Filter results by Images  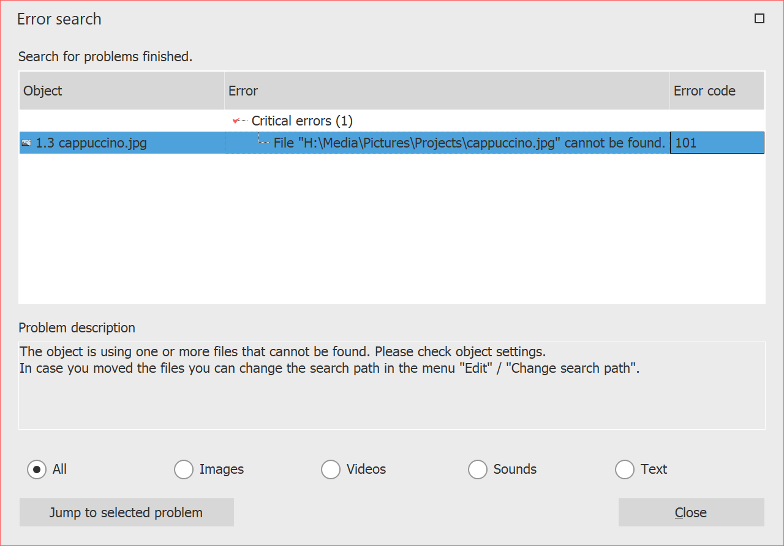click(x=184, y=469)
